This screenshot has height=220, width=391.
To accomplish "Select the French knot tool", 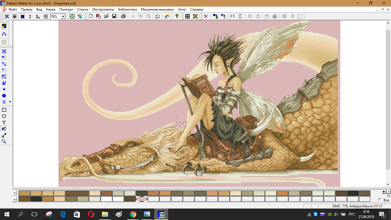I will click(x=4, y=89).
